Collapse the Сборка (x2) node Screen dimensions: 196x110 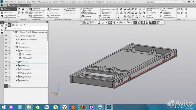(x=17, y=51)
